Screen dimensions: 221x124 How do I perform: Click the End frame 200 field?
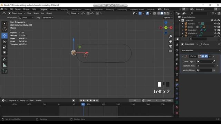[166, 100]
